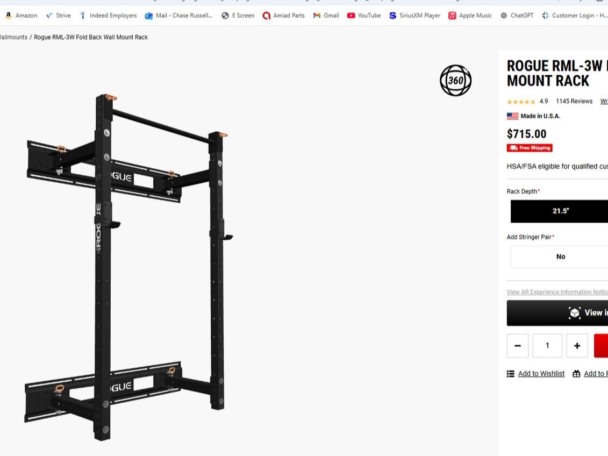
Task: Open the Amazon bookmark
Action: click(x=22, y=16)
